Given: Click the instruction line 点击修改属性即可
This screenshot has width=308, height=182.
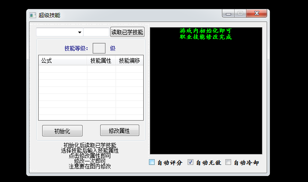Looking at the screenshot, I should click(90, 156).
